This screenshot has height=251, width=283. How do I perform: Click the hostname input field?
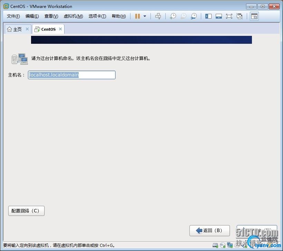(x=72, y=75)
